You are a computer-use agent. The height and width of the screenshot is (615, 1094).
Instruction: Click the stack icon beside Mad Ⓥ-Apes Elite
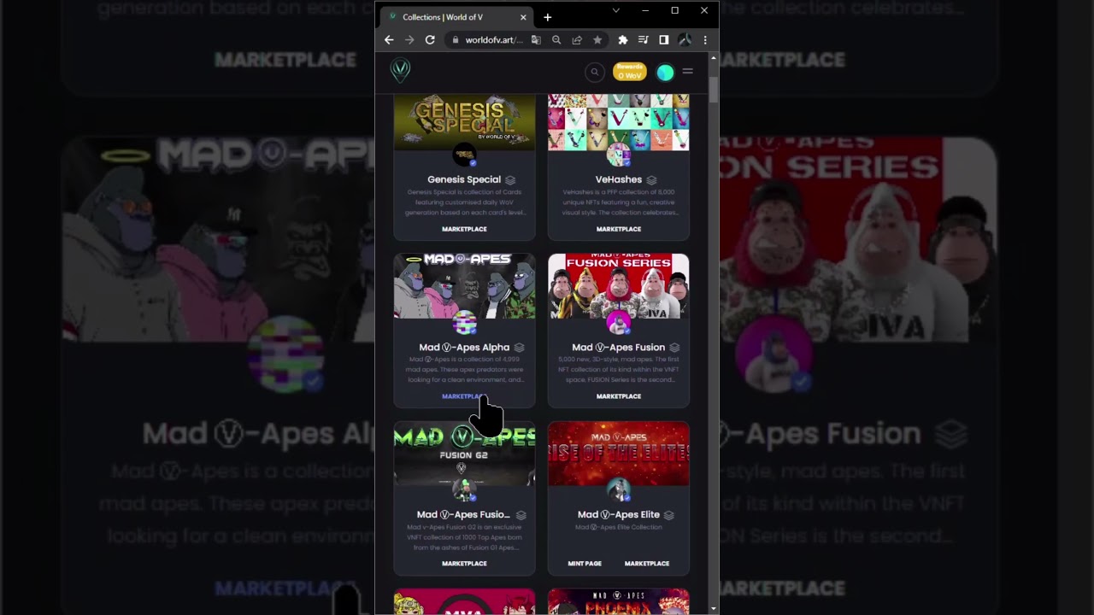click(669, 515)
